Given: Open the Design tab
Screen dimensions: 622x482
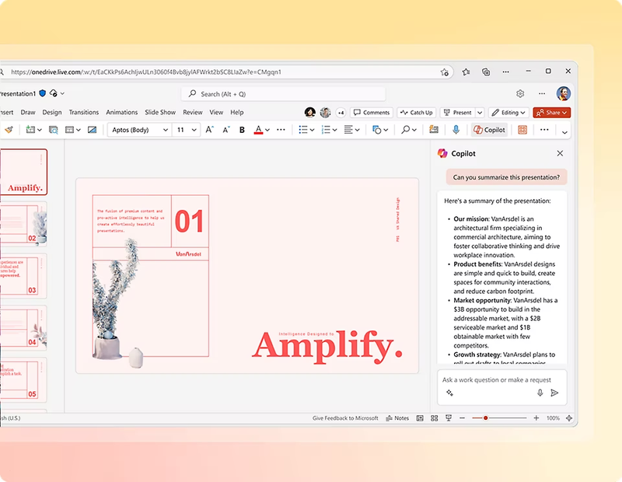Looking at the screenshot, I should pyautogui.click(x=52, y=112).
